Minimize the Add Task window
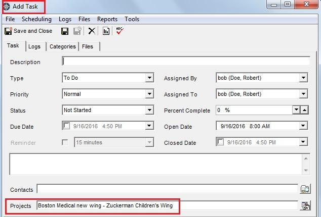This screenshot has height=217, width=321. click(274, 4)
